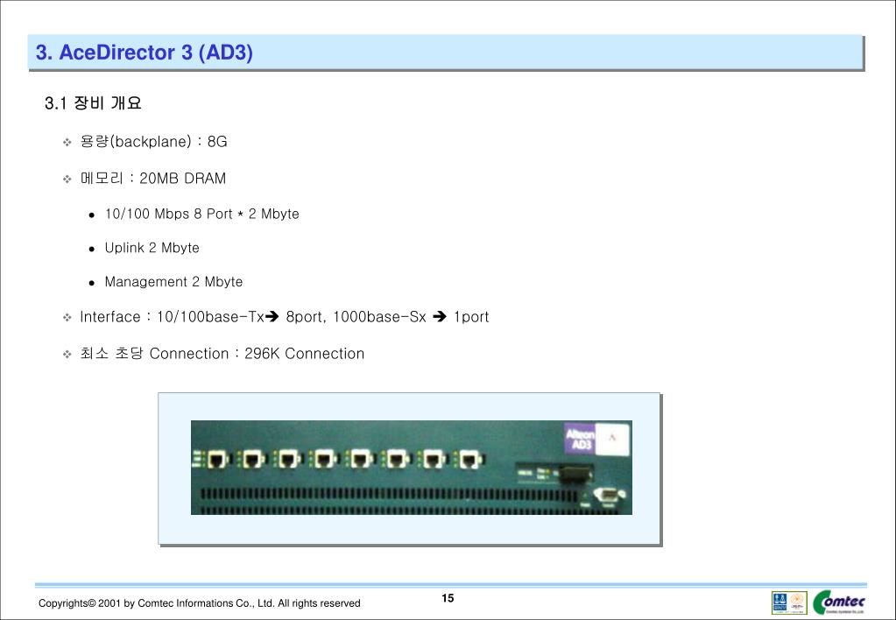Click the "Uplink 2 Mbyte" bullet
896x620 pixels.
[152, 248]
